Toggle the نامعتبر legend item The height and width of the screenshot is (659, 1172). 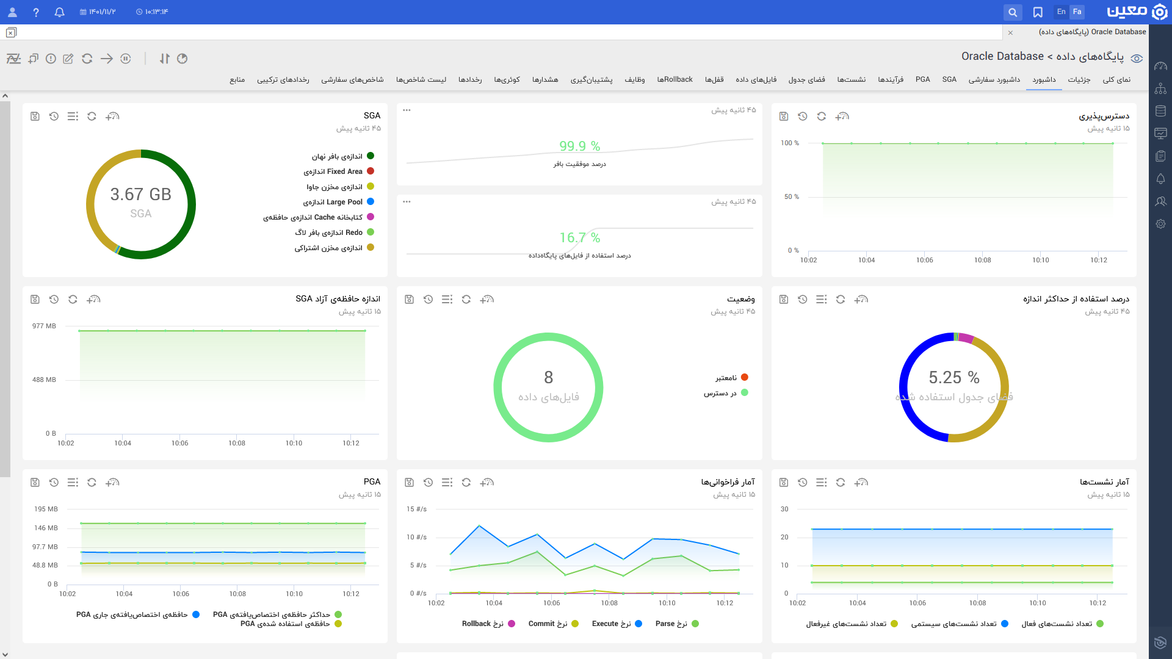732,378
